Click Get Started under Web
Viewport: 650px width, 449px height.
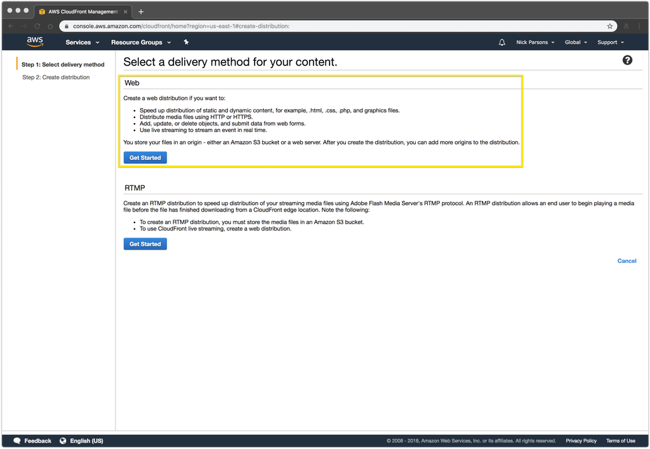click(145, 157)
